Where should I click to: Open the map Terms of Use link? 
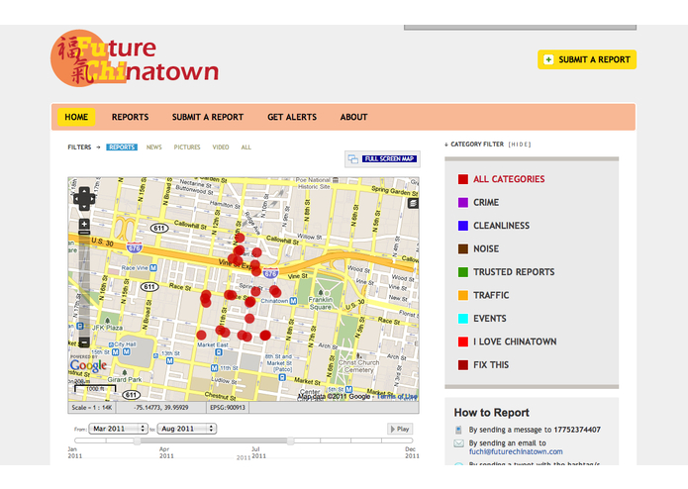click(397, 397)
